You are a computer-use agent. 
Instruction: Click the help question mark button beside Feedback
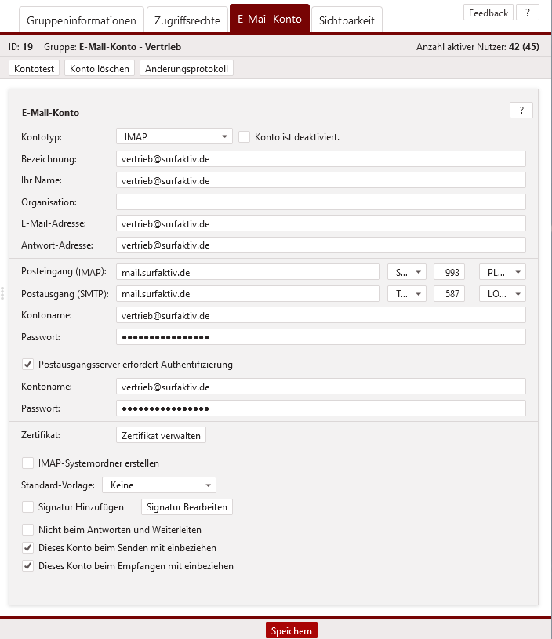[x=527, y=13]
